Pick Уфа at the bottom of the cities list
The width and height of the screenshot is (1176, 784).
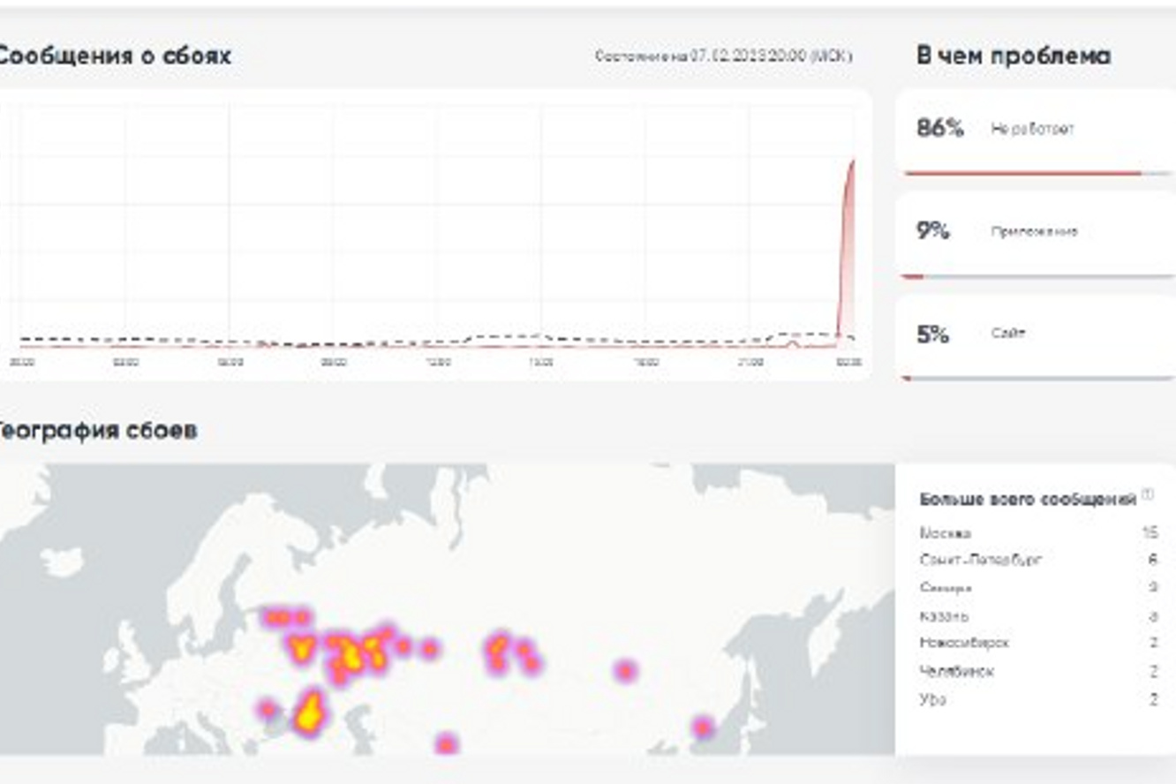pos(933,699)
